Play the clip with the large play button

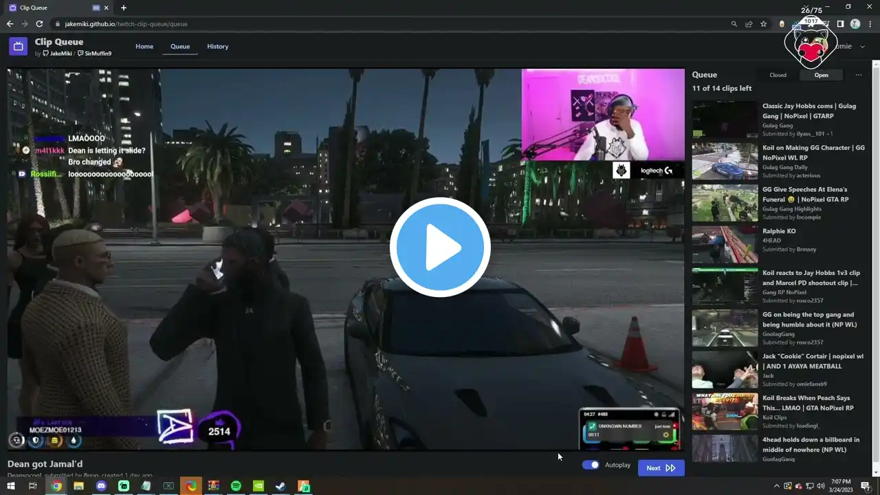point(440,247)
